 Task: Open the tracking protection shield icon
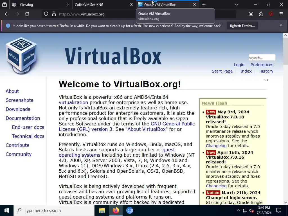tap(46, 14)
